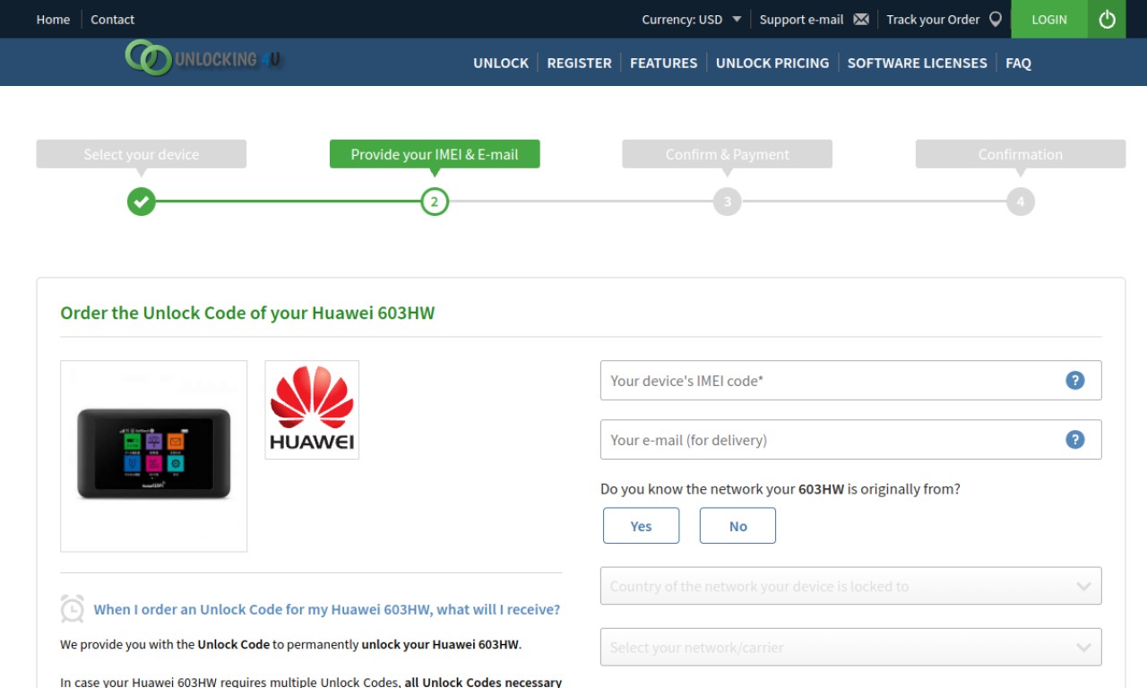This screenshot has width=1147, height=688.
Task: Click the Huawei 603HW device photo
Action: click(154, 456)
